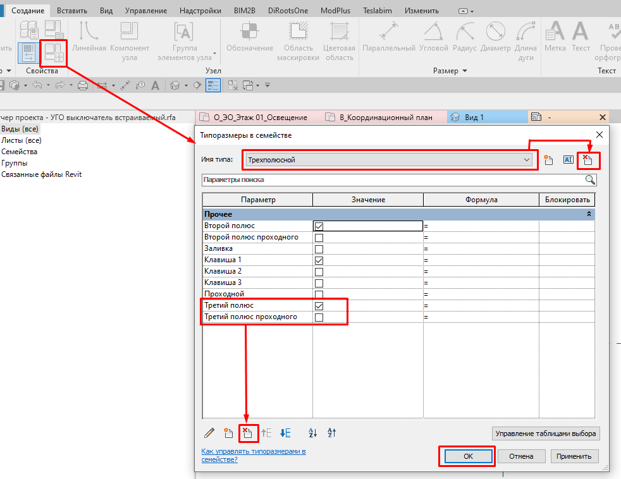
Task: Check the Третий полюс проходного checkbox
Action: tap(319, 317)
